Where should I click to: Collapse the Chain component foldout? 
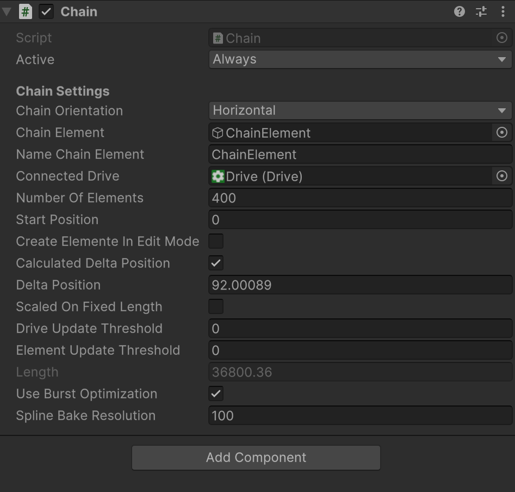pyautogui.click(x=7, y=11)
